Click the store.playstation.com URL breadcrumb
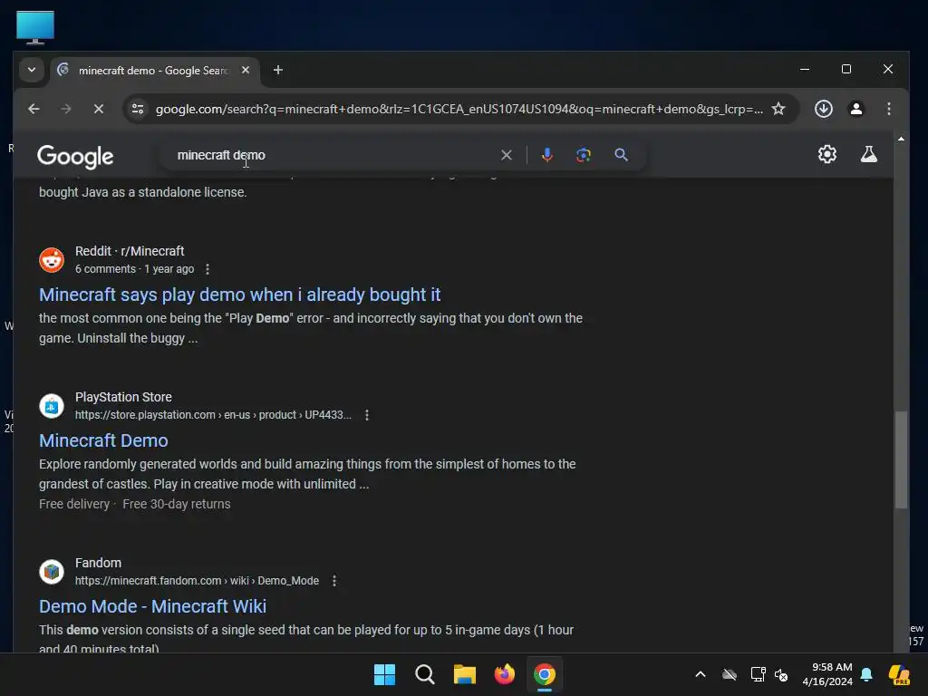Viewport: 928px width, 696px height. pos(213,415)
